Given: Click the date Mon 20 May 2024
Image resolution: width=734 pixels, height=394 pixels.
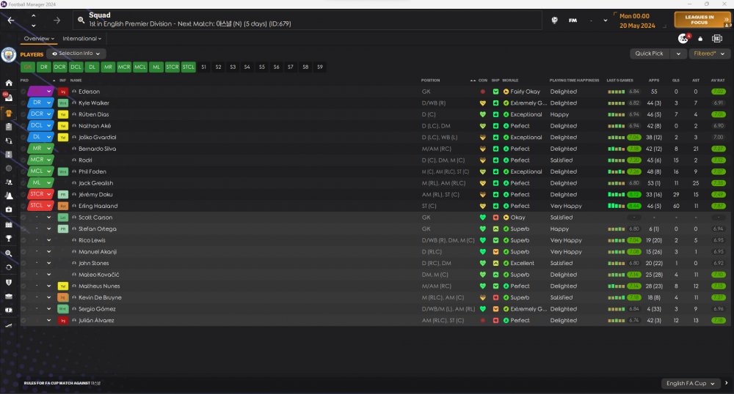Looking at the screenshot, I should click(x=637, y=21).
